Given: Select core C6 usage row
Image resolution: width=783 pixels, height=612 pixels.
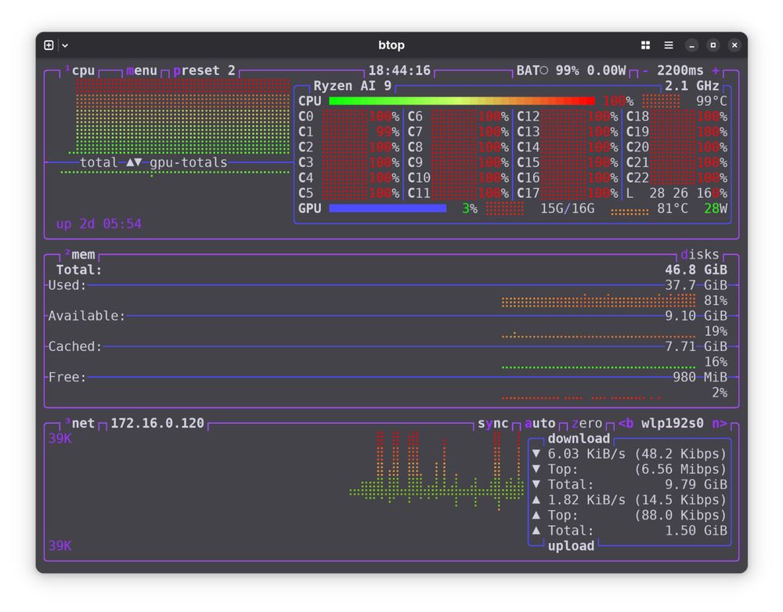Looking at the screenshot, I should pos(458,117).
